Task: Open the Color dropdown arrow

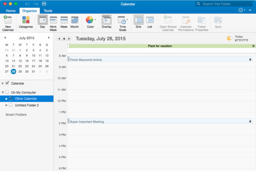Action: pyautogui.click(x=95, y=20)
